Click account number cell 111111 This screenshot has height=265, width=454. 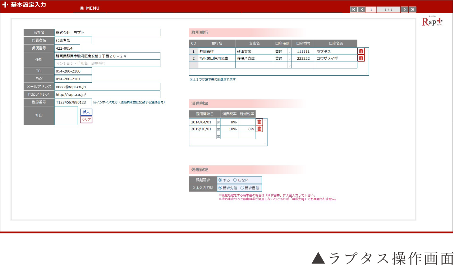(x=303, y=51)
